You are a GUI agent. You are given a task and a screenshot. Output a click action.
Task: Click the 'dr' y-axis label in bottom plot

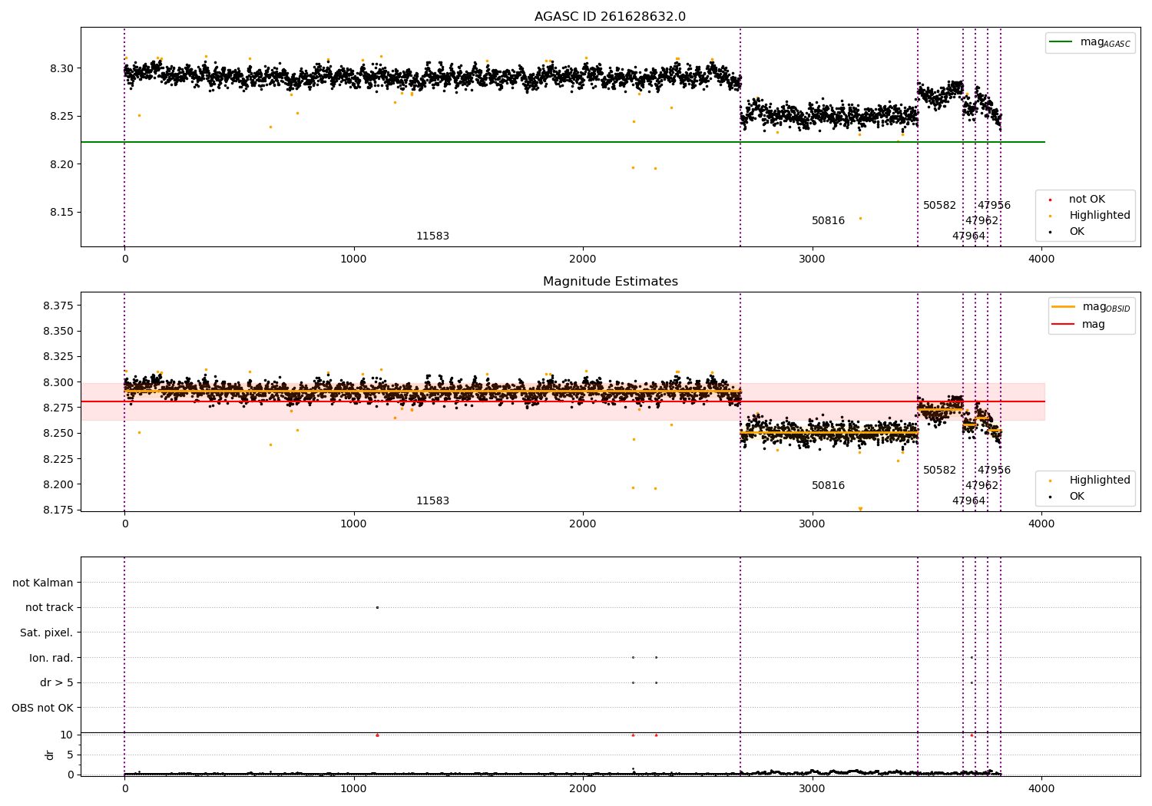click(x=50, y=755)
